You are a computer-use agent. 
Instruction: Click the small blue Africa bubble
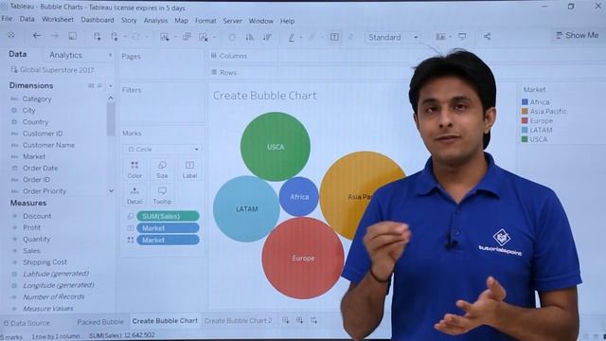299,197
